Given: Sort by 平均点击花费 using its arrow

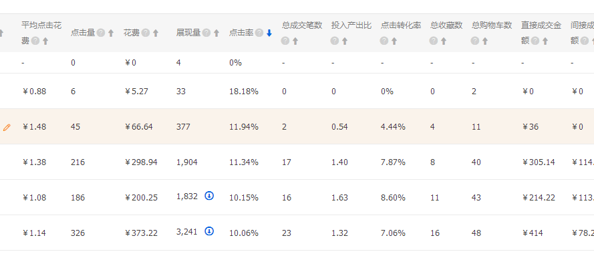Looking at the screenshot, I should tap(45, 41).
